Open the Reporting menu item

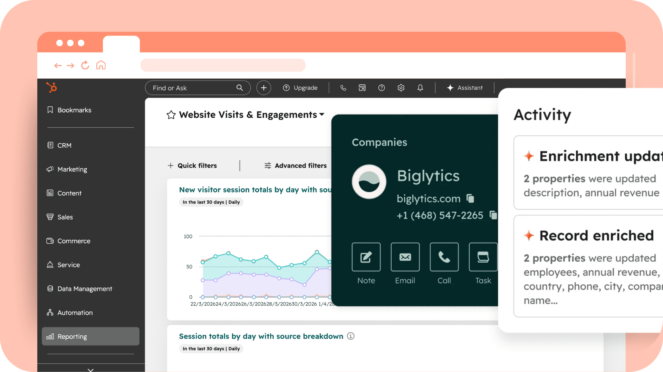(90, 336)
